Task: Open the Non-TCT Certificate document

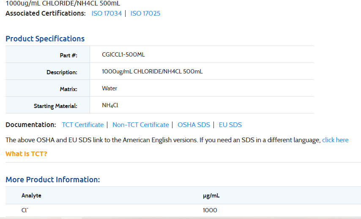Action: (x=140, y=125)
